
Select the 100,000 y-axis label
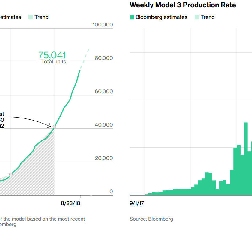pos(103,25)
